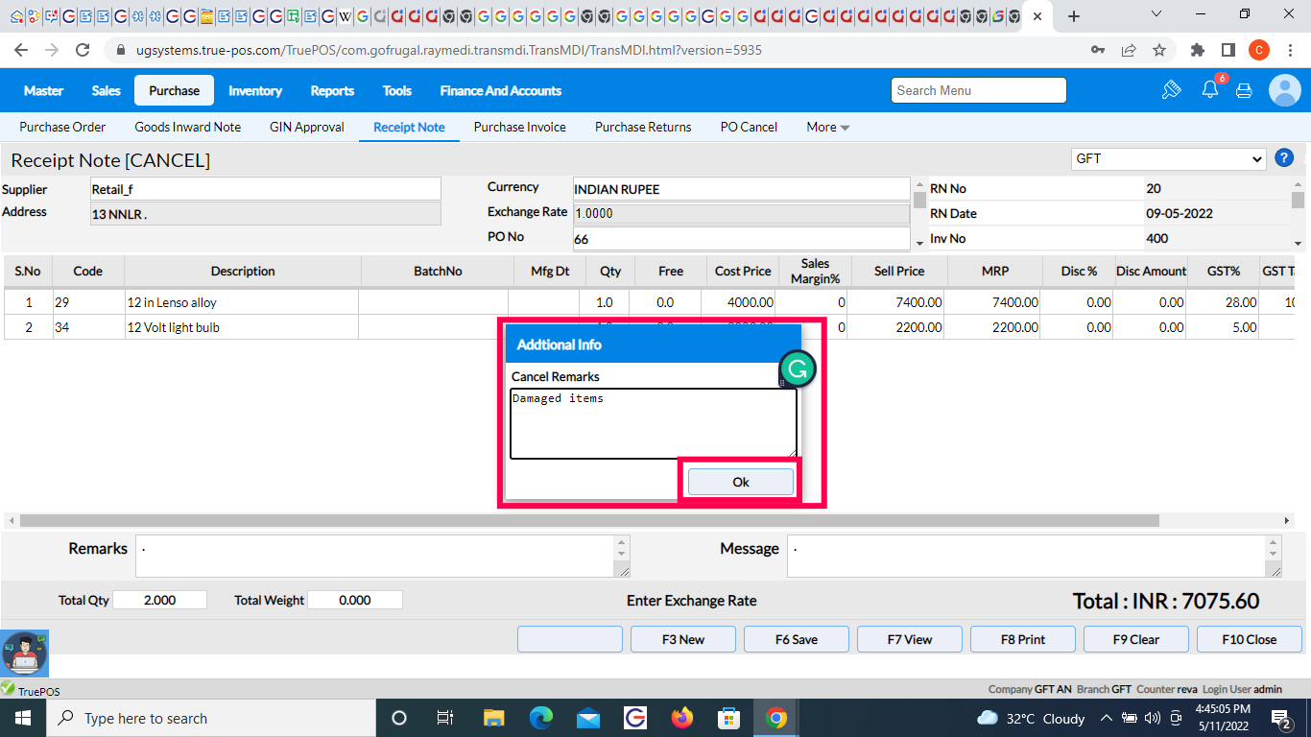Click the Search Menu field

coord(978,90)
